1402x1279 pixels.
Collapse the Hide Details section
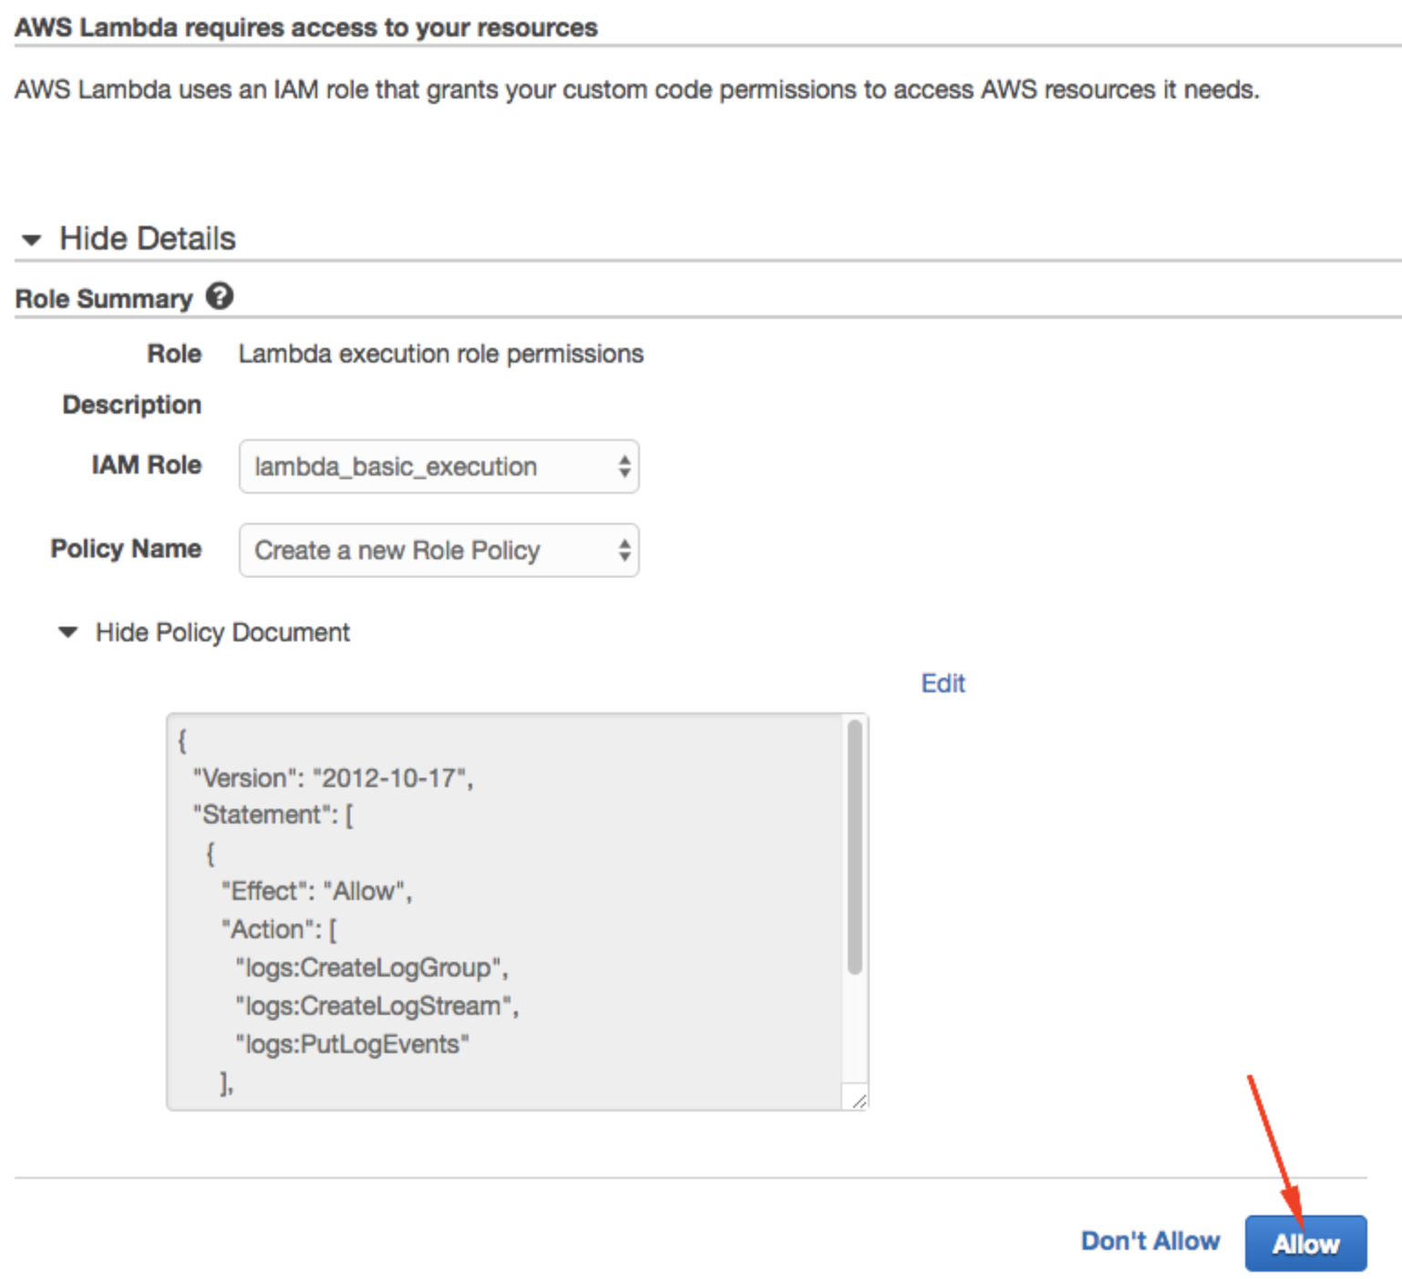(129, 239)
